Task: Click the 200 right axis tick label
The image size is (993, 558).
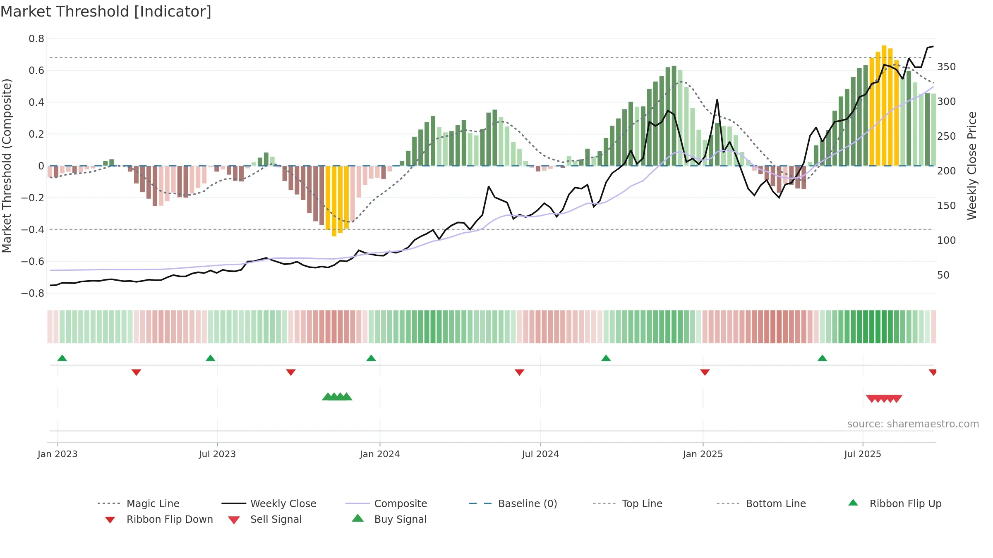Action: pyautogui.click(x=947, y=171)
